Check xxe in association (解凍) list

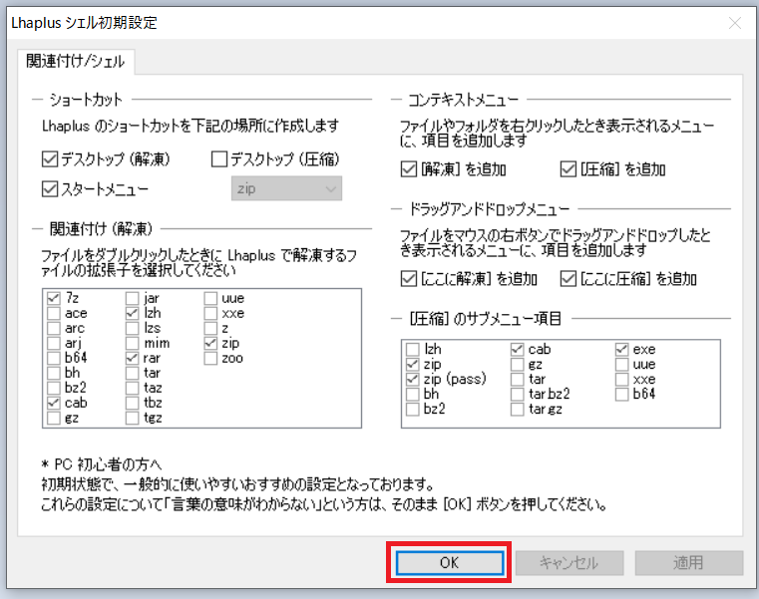pyautogui.click(x=210, y=313)
